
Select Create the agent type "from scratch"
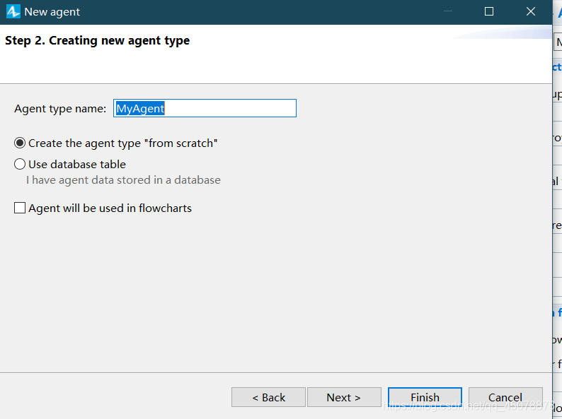[x=20, y=143]
